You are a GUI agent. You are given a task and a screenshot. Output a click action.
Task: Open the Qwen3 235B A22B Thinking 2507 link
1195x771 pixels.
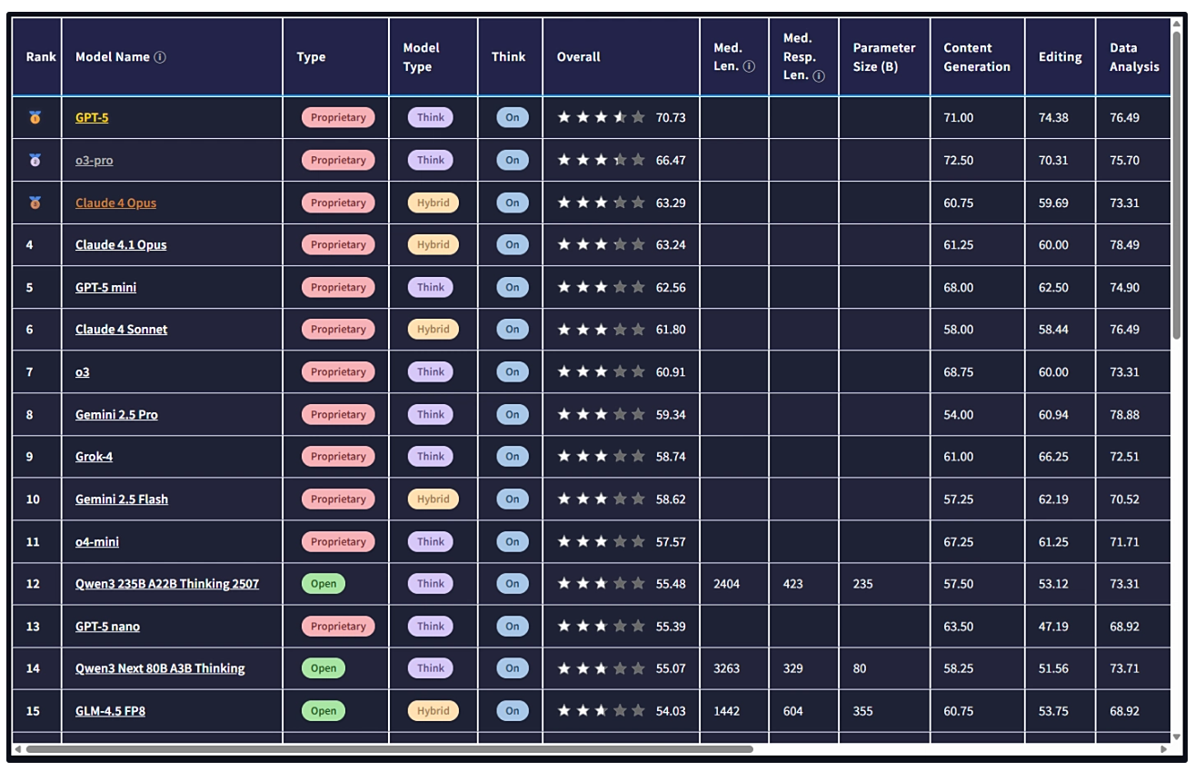tap(166, 584)
